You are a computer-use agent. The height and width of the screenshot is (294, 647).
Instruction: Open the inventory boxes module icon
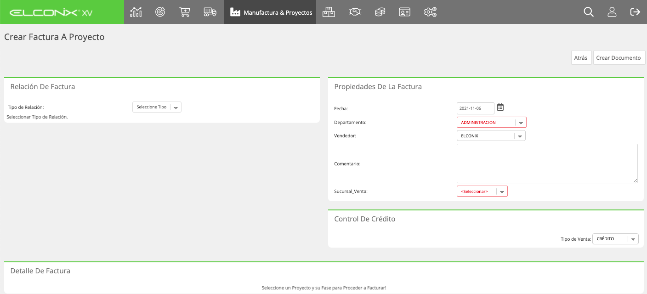coord(329,12)
